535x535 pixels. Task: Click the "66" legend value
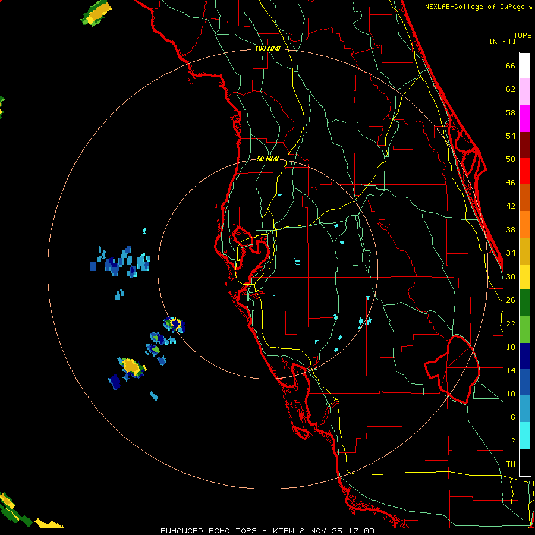(x=511, y=66)
